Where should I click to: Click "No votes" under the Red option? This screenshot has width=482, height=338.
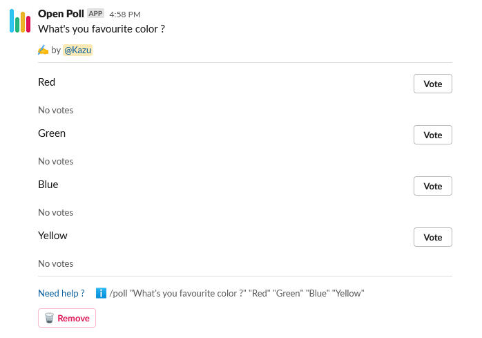click(x=55, y=110)
